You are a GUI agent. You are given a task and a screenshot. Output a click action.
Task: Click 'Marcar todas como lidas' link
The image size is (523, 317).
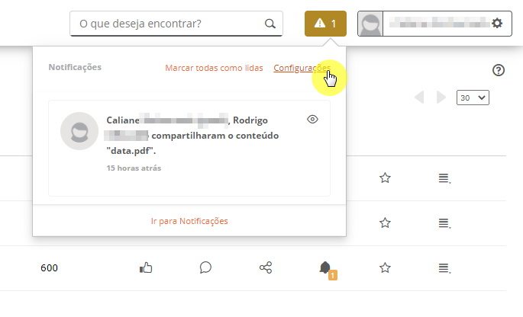click(x=214, y=68)
